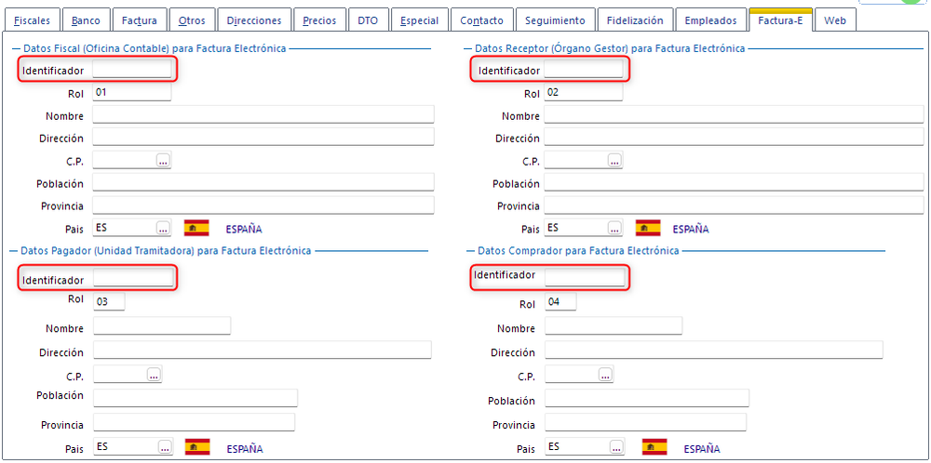The width and height of the screenshot is (931, 463).
Task: Open C.P. lookup in Oficina Contable section
Action: pos(163,160)
